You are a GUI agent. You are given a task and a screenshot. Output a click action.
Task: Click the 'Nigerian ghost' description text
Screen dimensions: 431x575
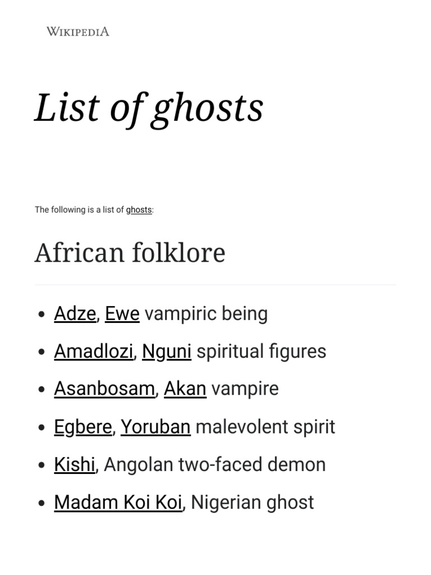tap(252, 502)
